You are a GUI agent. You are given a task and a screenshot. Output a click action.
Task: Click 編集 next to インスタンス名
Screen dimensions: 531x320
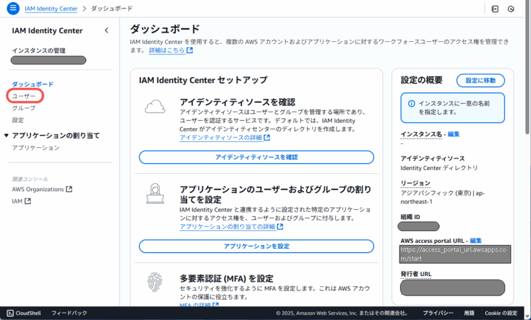pyautogui.click(x=453, y=134)
